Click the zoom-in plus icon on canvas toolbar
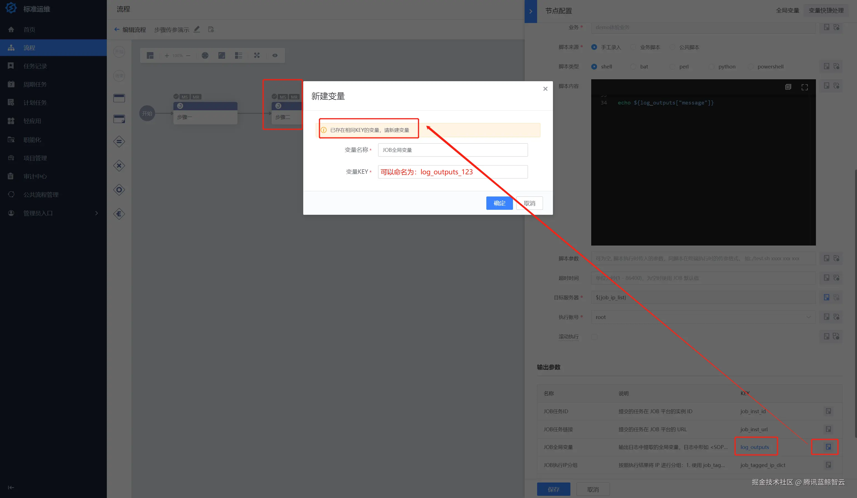Image resolution: width=857 pixels, height=498 pixels. (167, 55)
